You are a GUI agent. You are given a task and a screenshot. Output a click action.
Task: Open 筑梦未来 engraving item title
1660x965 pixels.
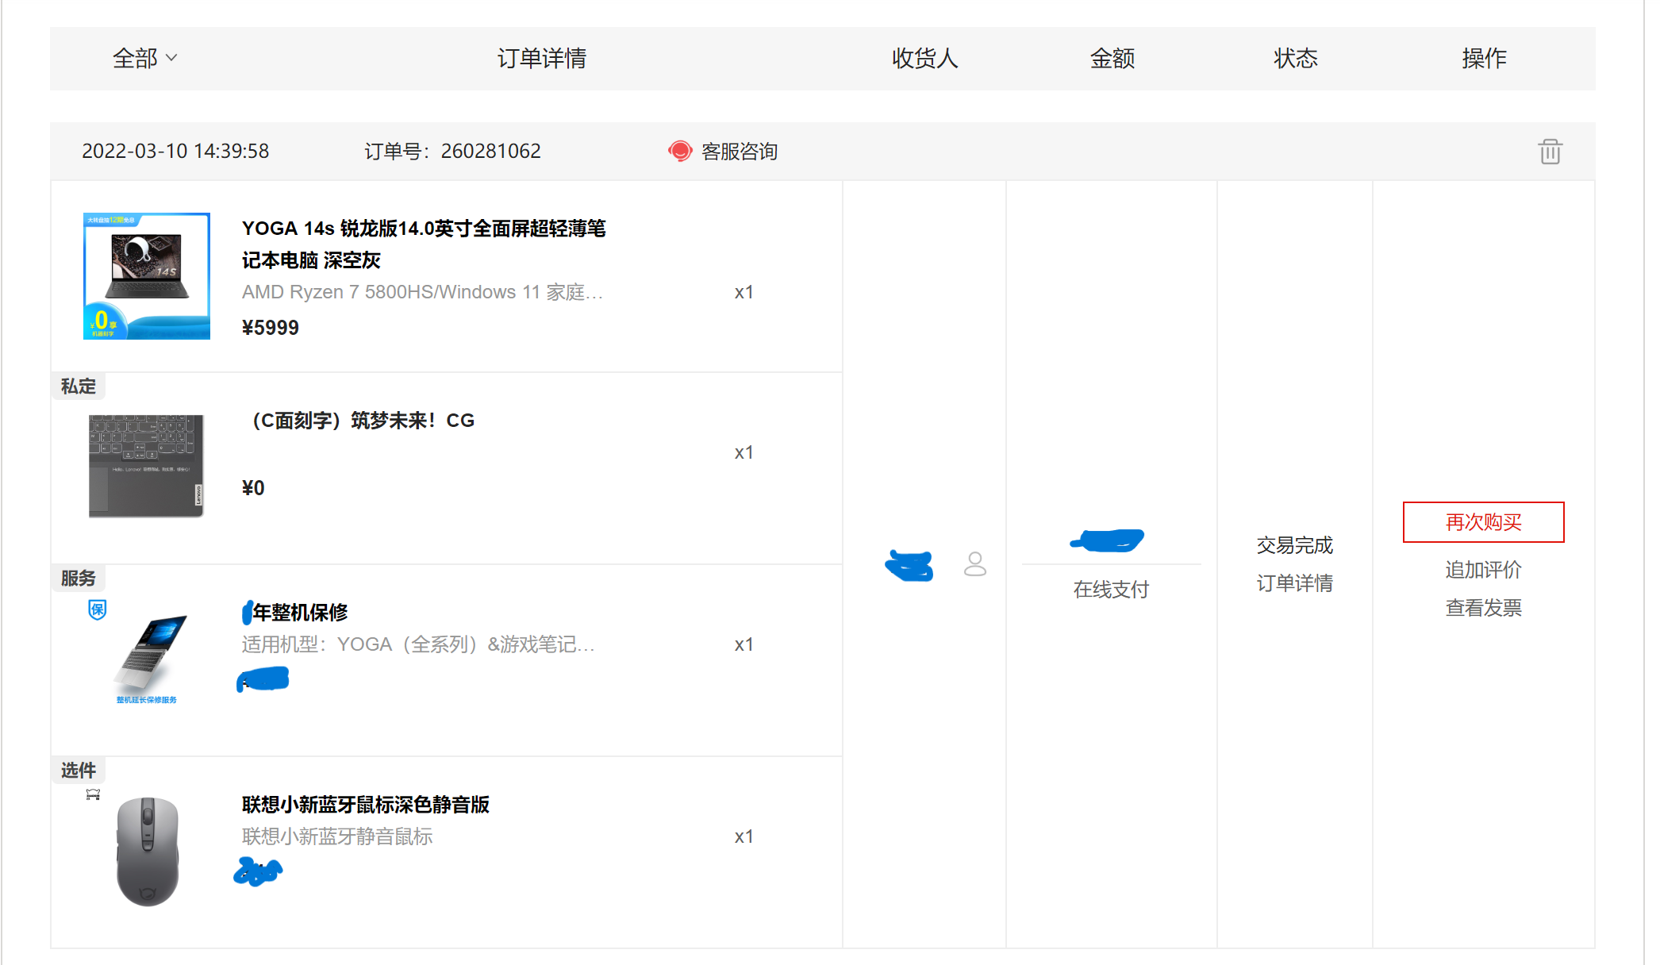359,421
